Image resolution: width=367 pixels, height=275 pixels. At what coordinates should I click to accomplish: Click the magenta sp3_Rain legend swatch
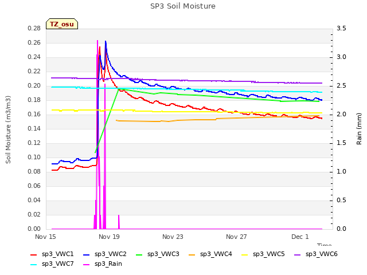click(87, 265)
